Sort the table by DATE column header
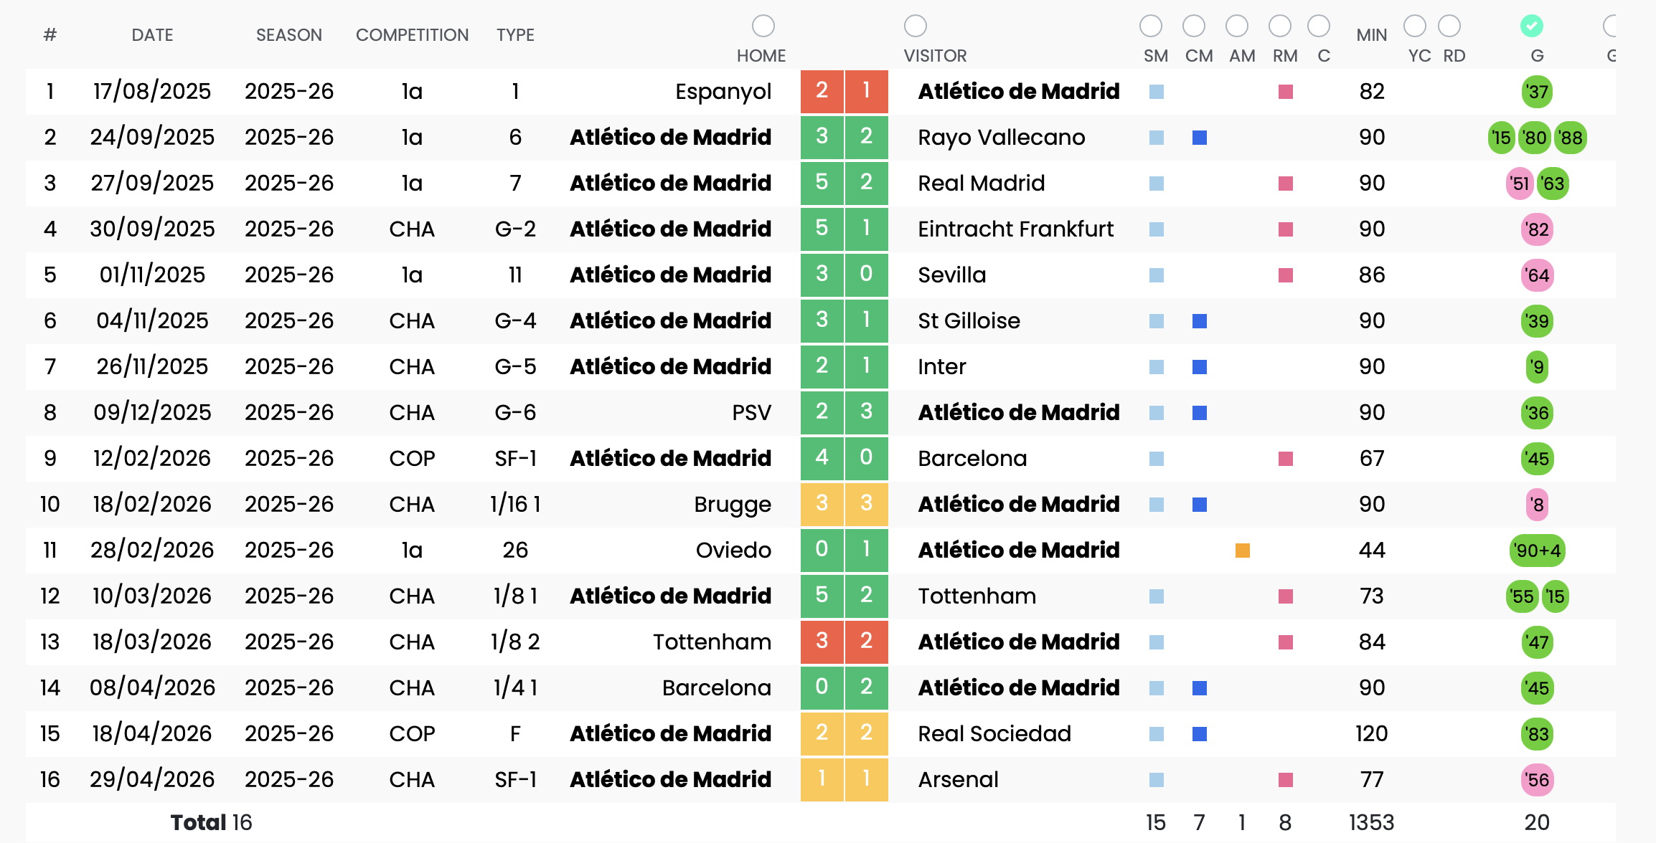Viewport: 1656px width, 843px height. point(152,35)
